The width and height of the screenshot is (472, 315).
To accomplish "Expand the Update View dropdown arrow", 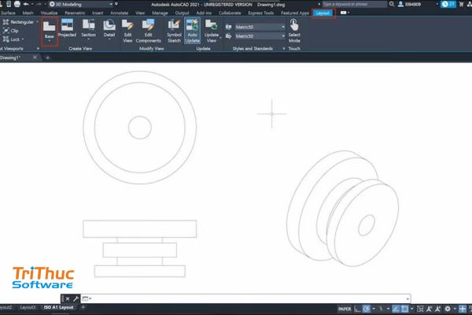I will pos(220,38).
